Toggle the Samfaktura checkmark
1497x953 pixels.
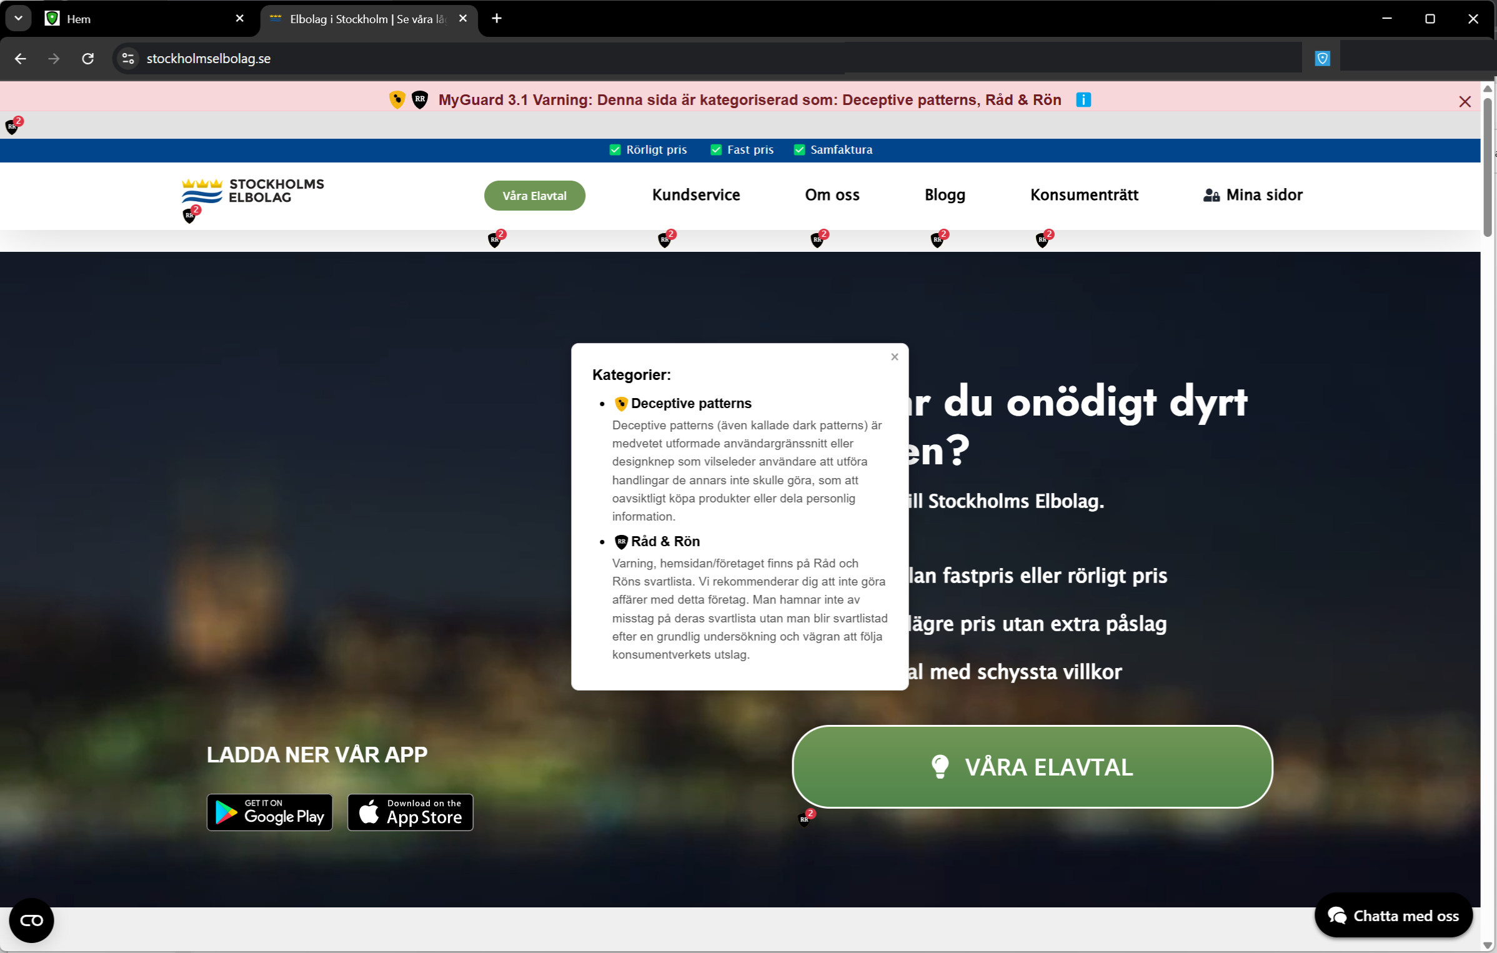point(799,150)
